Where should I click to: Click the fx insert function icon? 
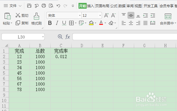[67, 37]
